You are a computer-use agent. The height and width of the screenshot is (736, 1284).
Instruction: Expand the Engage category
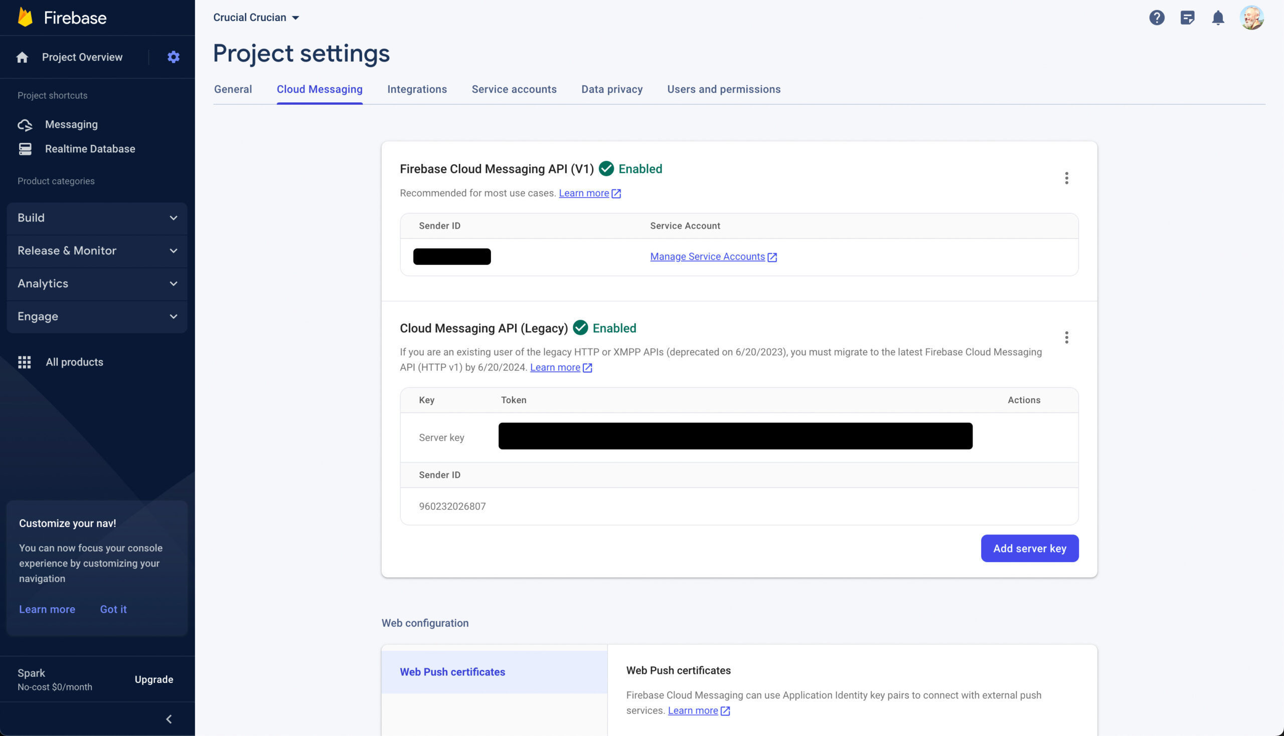tap(97, 316)
